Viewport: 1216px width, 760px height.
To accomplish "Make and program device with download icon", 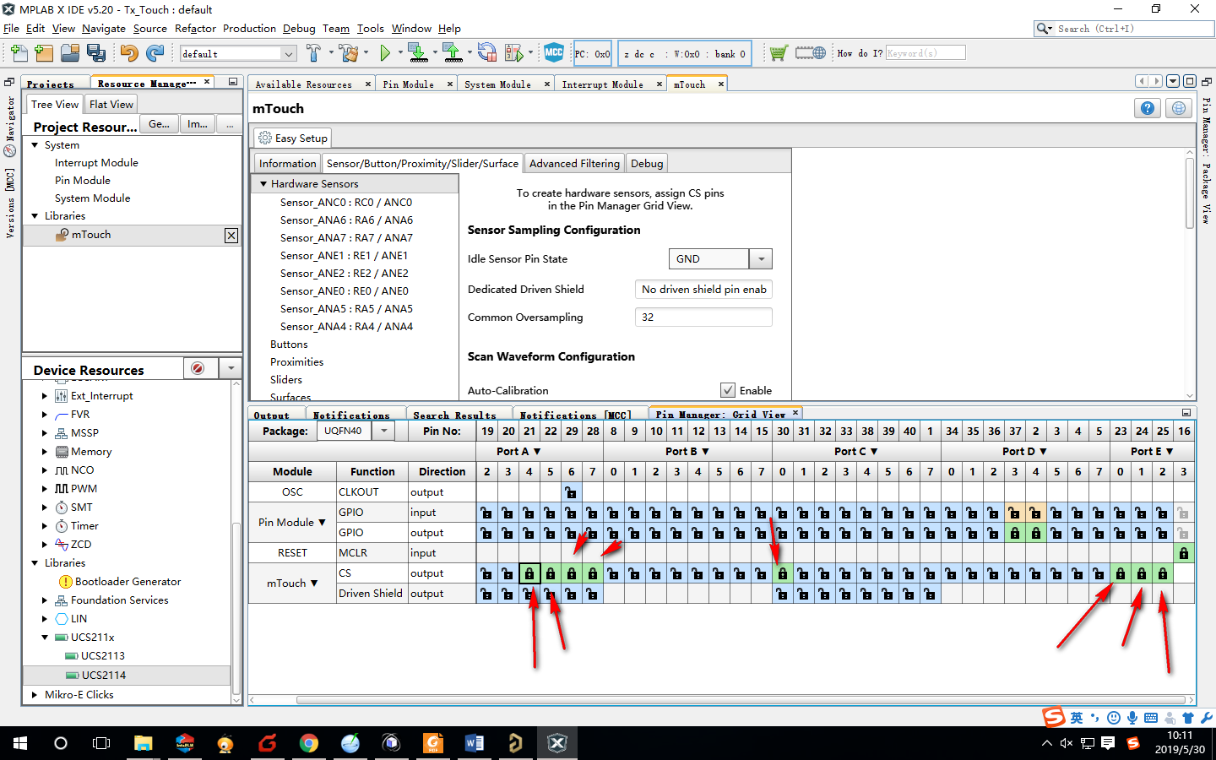I will [417, 53].
